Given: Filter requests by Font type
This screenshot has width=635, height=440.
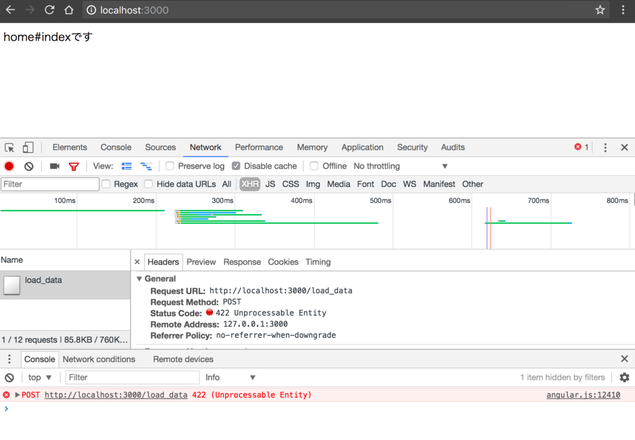Looking at the screenshot, I should [365, 184].
